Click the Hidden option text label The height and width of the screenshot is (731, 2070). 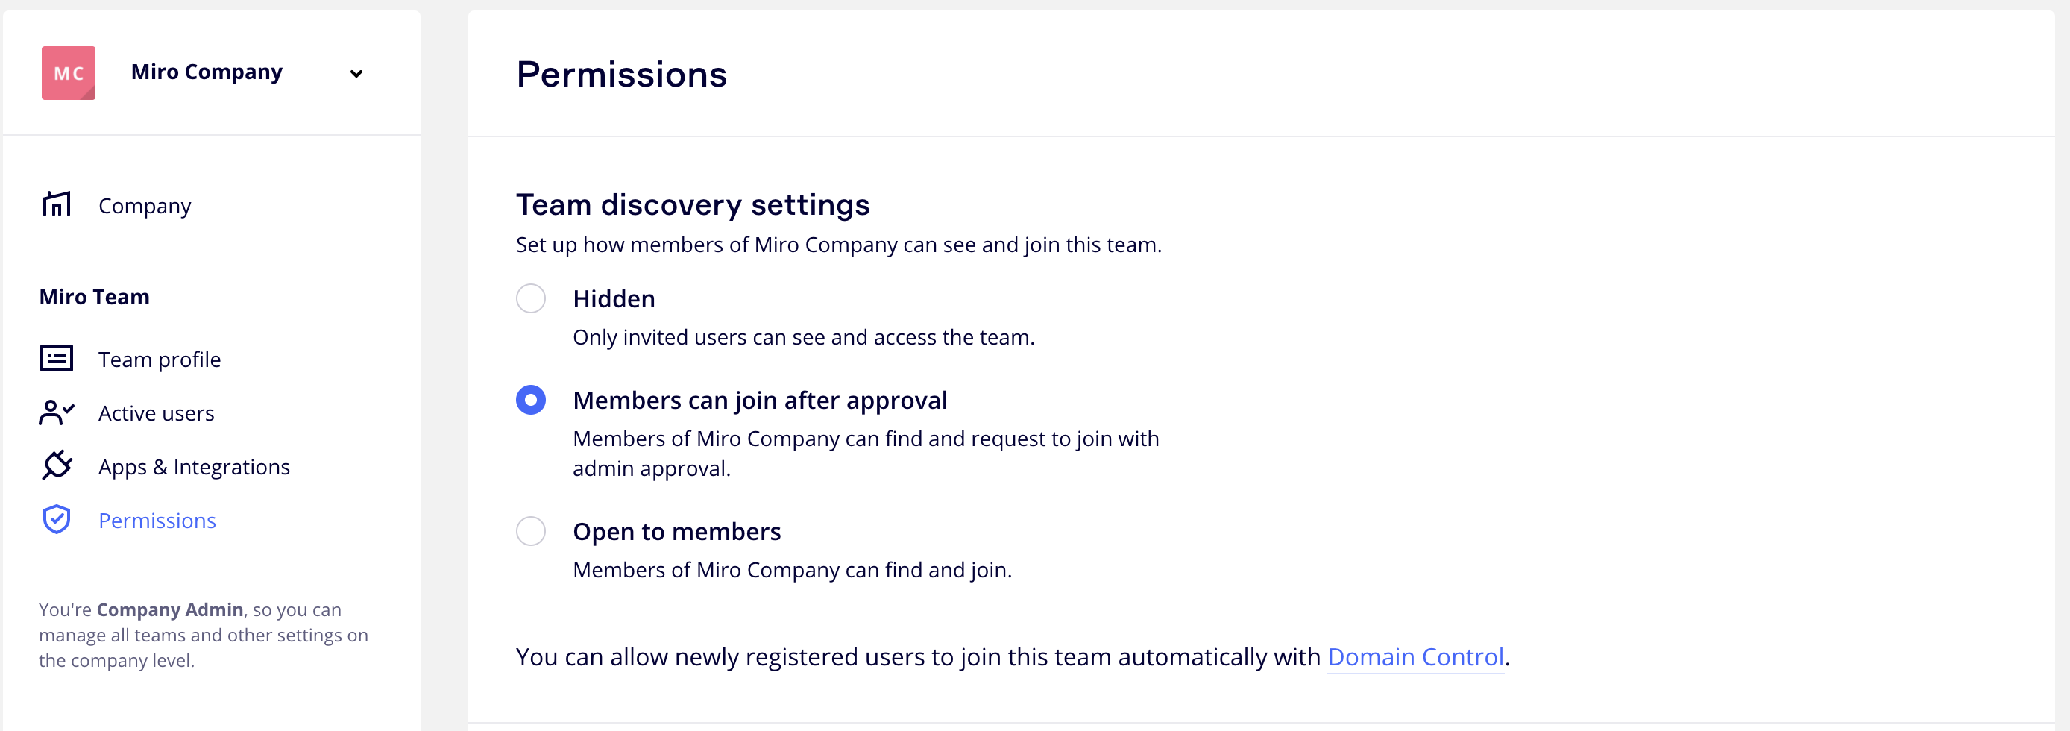[x=614, y=299]
